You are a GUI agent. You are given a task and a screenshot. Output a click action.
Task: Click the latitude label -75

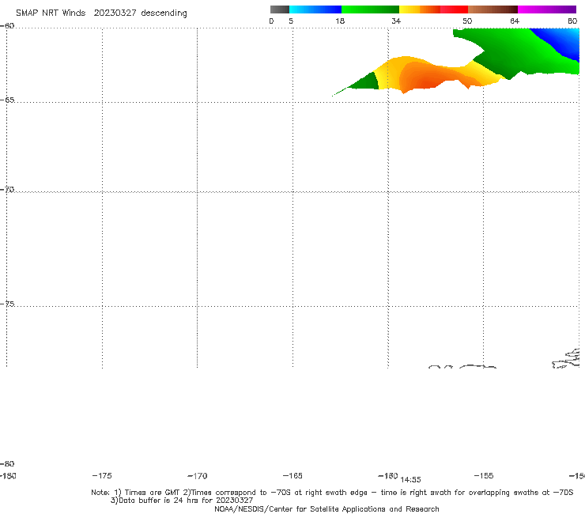[x=7, y=304]
